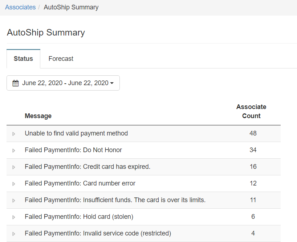Expand the 'Card number error' row arrow
This screenshot has width=297, height=242.
(14, 184)
